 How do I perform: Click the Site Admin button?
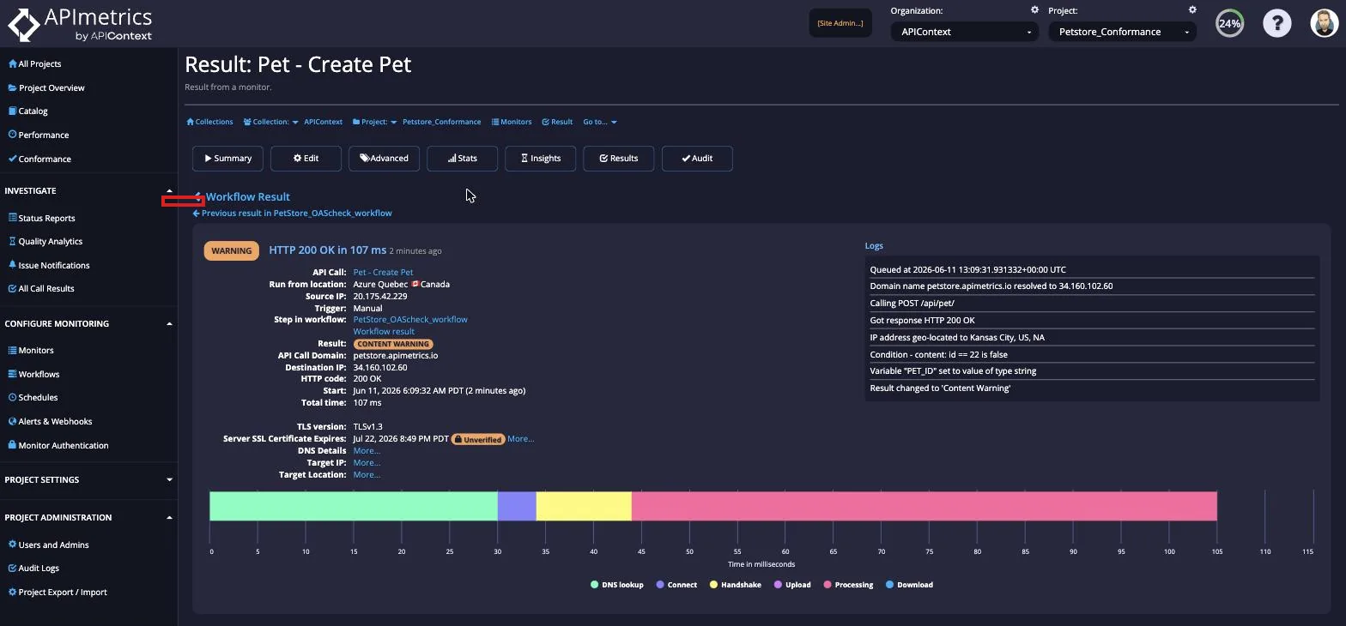pyautogui.click(x=840, y=23)
